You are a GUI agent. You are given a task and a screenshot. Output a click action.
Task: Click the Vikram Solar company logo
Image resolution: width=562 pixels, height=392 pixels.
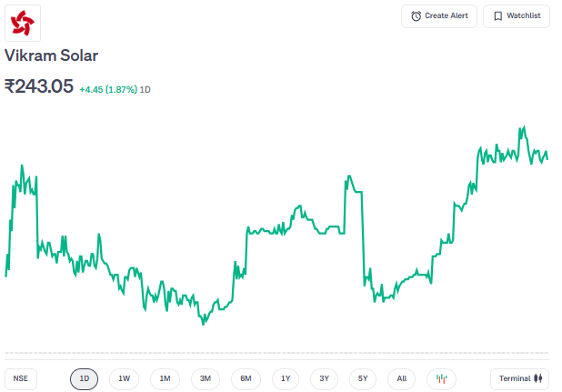[x=23, y=23]
